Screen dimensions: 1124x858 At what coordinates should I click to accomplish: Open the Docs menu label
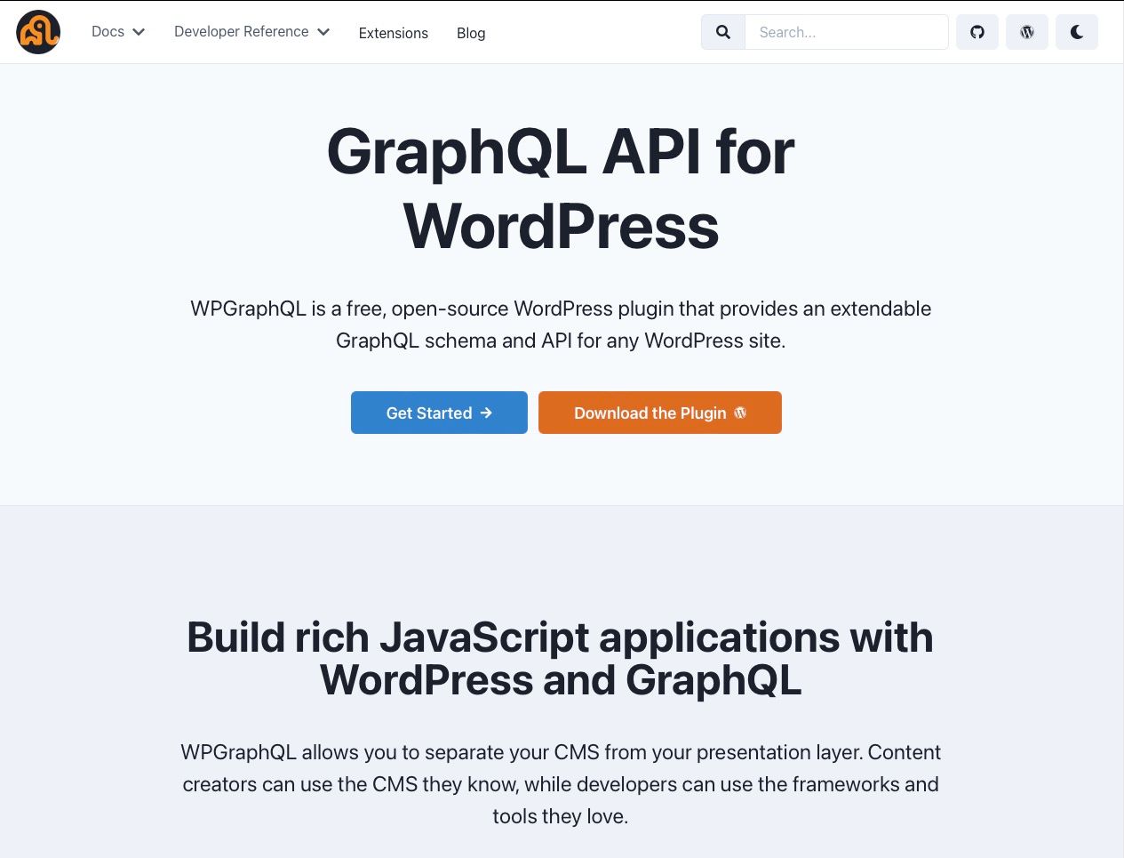pos(108,32)
